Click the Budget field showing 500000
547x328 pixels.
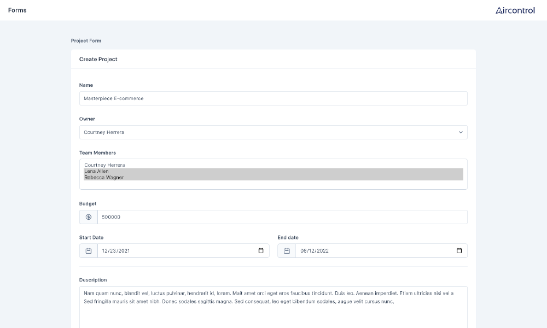(x=282, y=217)
